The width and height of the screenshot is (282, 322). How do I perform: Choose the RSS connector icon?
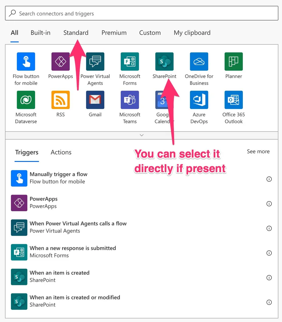(60, 100)
